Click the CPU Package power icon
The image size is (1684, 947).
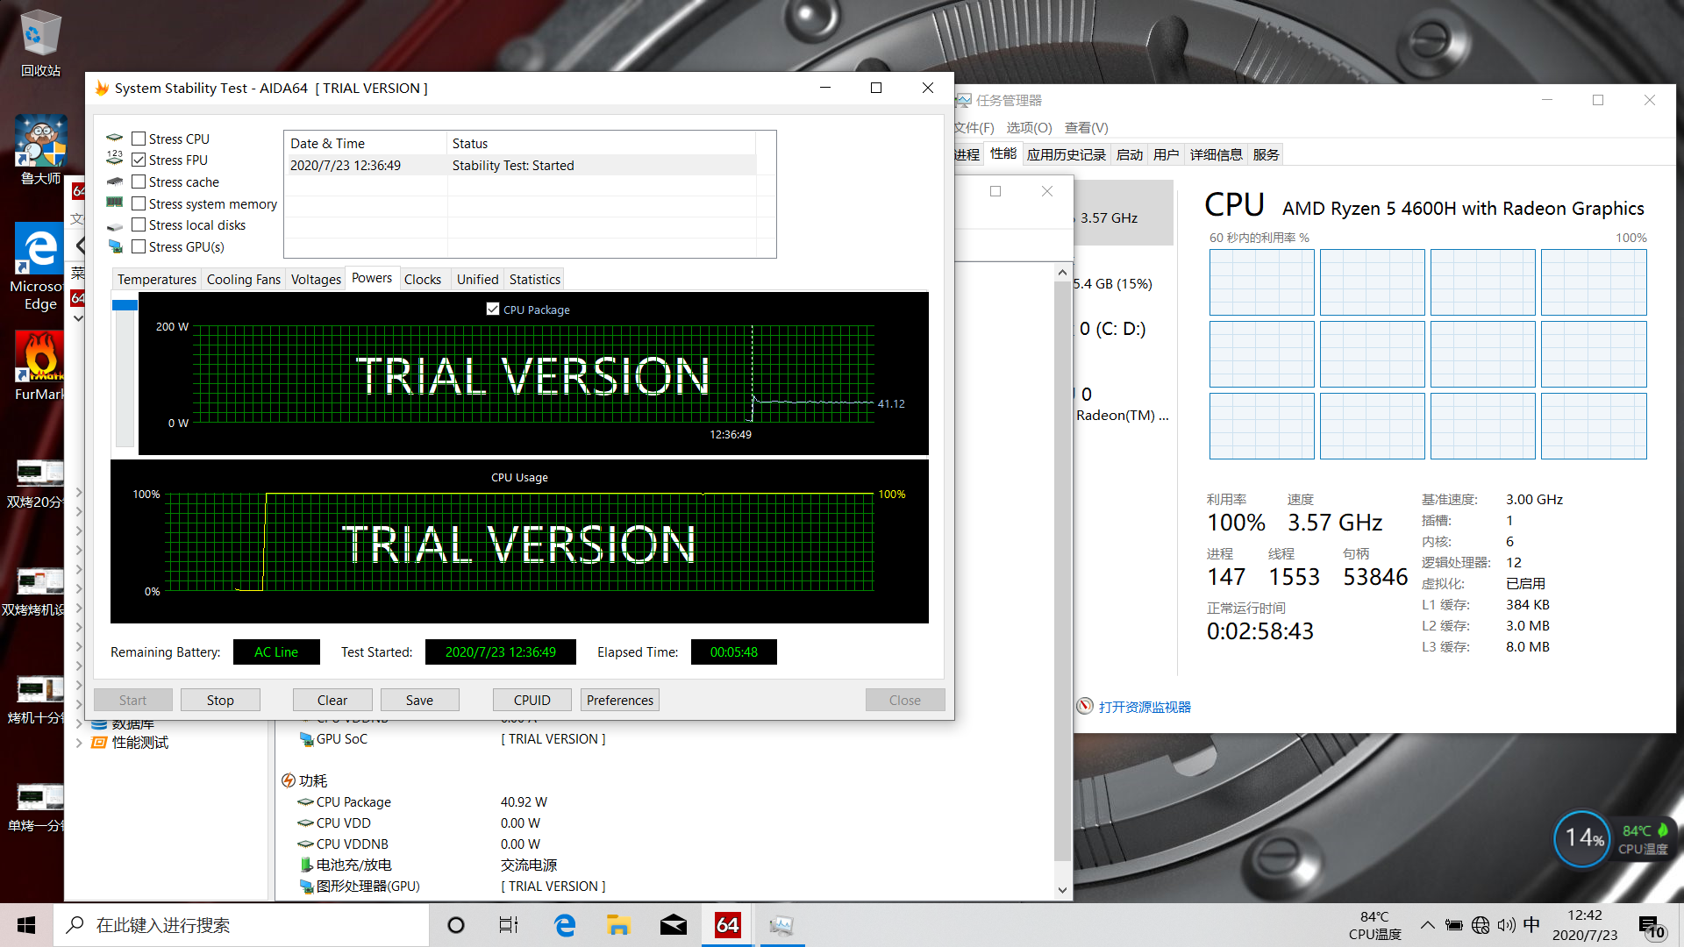(303, 801)
